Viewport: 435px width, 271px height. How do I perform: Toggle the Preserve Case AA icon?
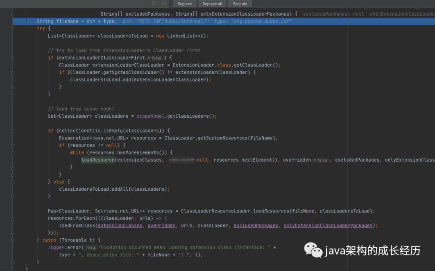pos(164,3)
